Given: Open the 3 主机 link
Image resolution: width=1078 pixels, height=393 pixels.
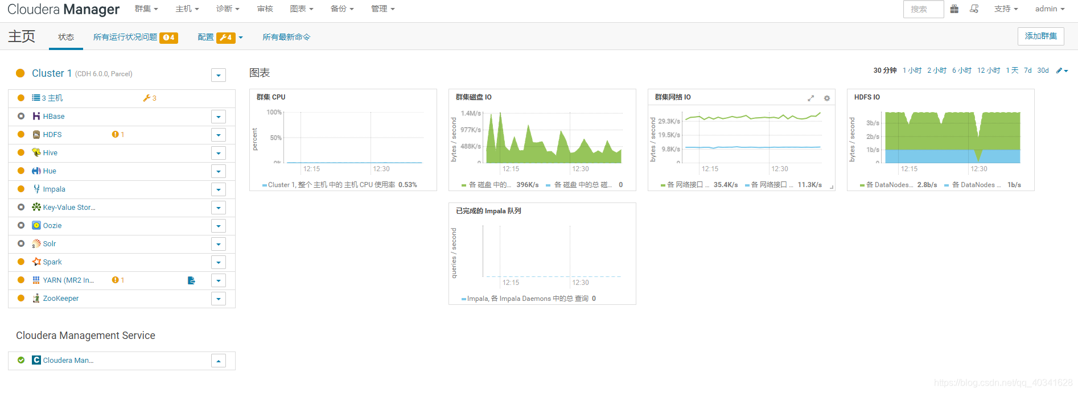Looking at the screenshot, I should [52, 98].
